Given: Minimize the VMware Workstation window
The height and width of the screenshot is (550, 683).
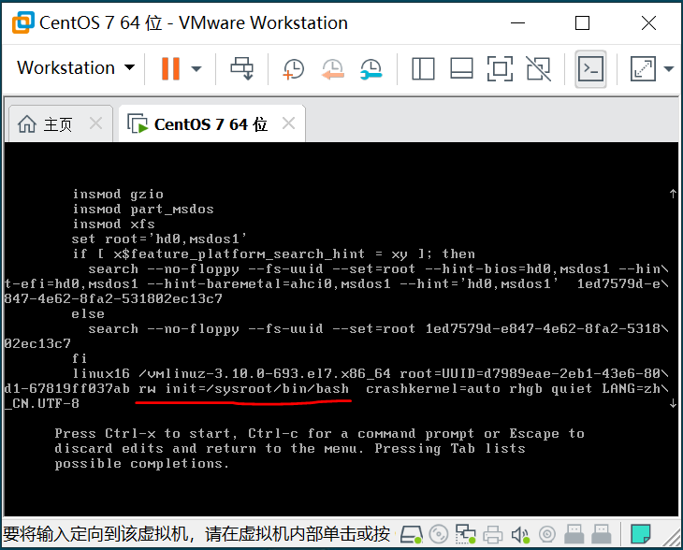Looking at the screenshot, I should click(x=517, y=23).
